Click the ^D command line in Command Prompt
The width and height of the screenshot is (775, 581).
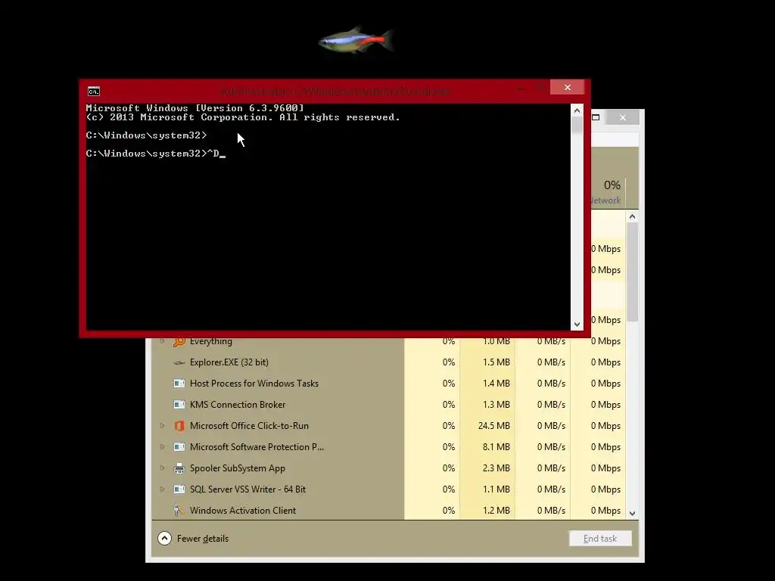(156, 154)
